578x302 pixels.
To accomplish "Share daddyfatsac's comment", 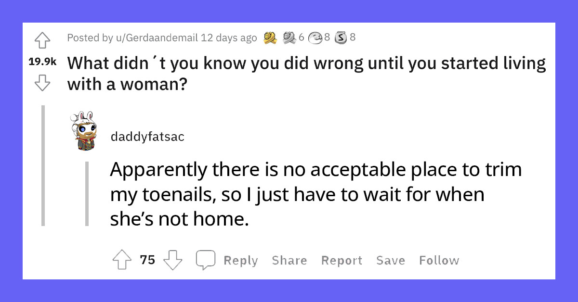I will [x=289, y=260].
